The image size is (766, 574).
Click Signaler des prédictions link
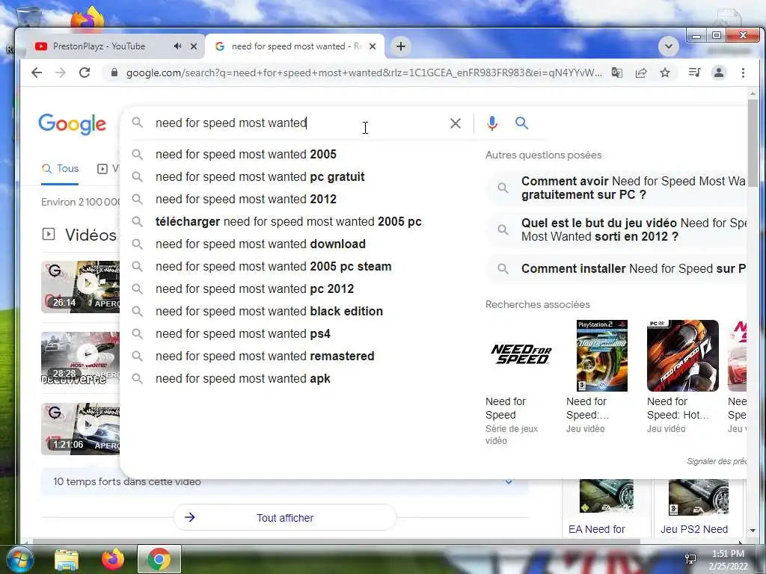[x=716, y=461]
